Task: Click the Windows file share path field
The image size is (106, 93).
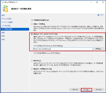Action: coord(63,49)
